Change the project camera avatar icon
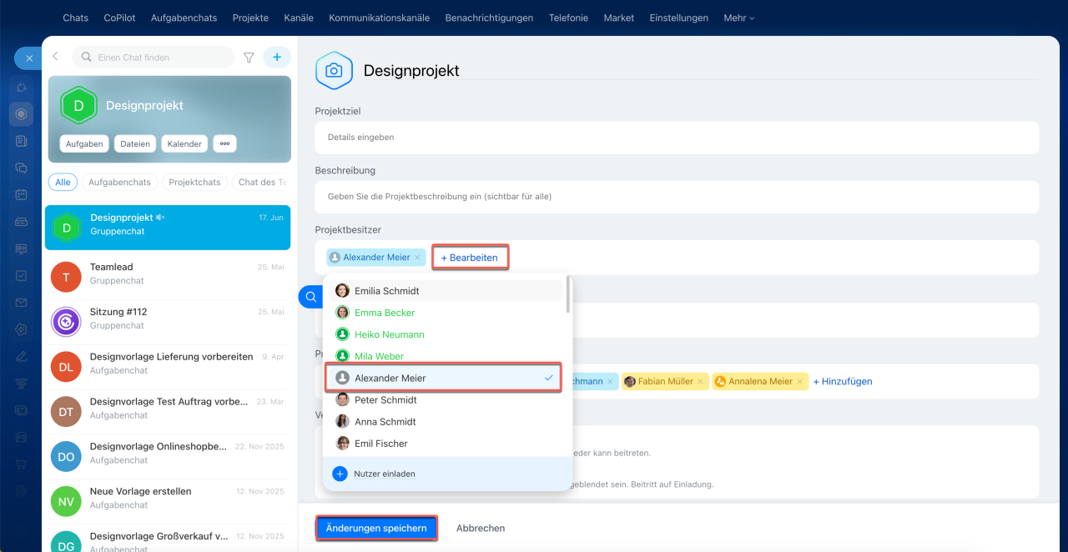The width and height of the screenshot is (1068, 552). coord(334,71)
